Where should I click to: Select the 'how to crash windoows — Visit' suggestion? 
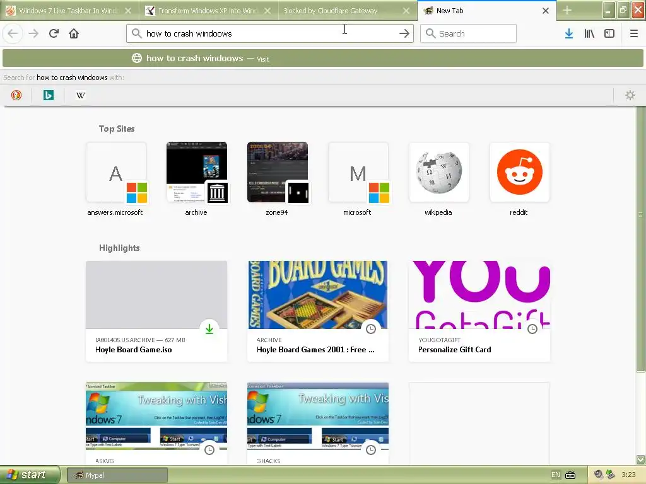coord(323,58)
